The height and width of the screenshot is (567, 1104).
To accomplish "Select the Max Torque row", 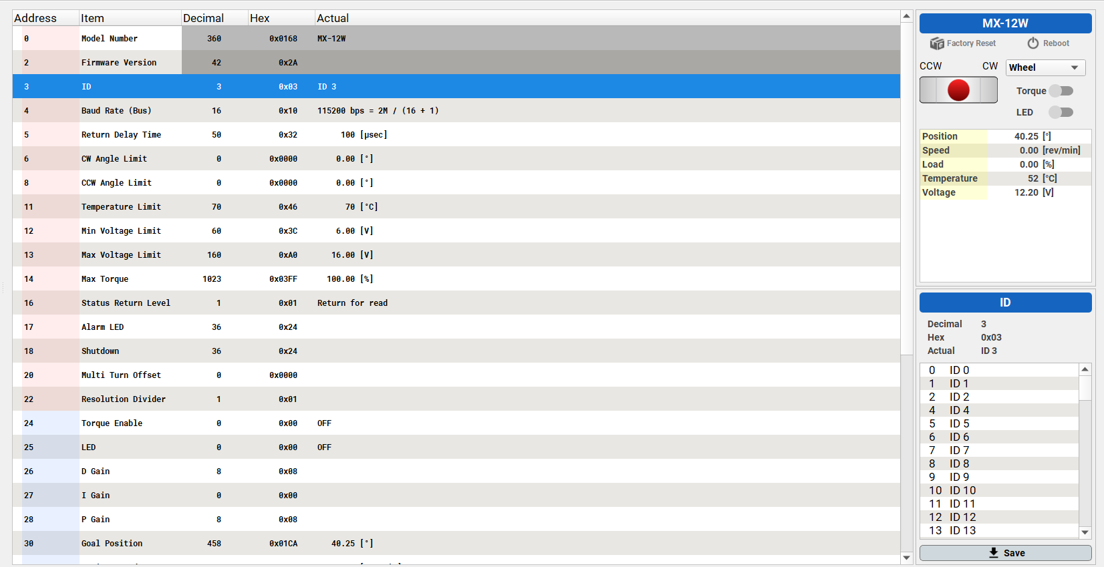I will [456, 278].
